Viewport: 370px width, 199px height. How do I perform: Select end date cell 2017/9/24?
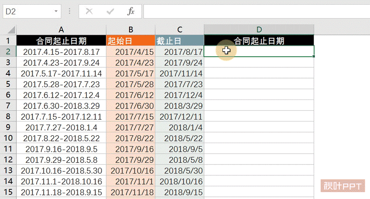coord(180,62)
